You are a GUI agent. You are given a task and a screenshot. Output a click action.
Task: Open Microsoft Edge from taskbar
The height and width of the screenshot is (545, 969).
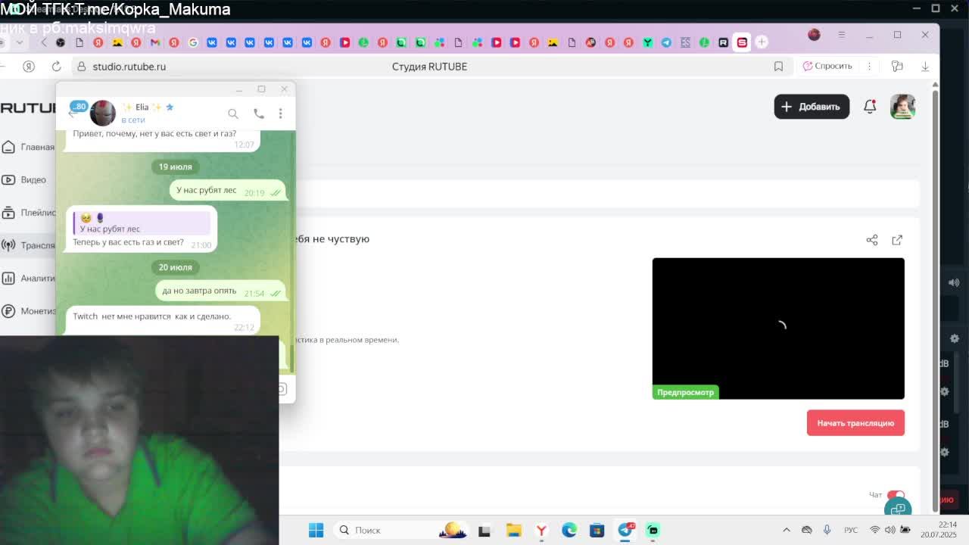tap(569, 530)
